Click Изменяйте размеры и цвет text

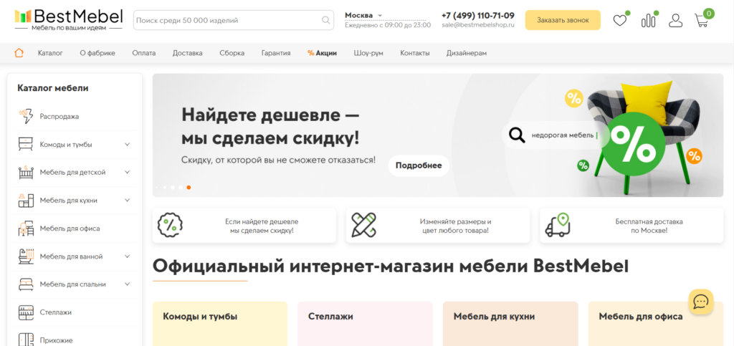455,226
